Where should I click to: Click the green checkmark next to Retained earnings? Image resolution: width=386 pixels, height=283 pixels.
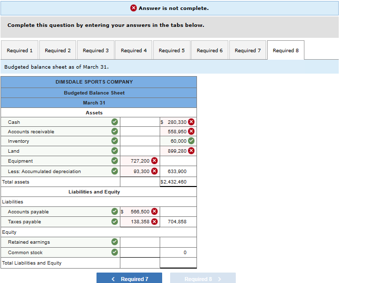click(114, 242)
